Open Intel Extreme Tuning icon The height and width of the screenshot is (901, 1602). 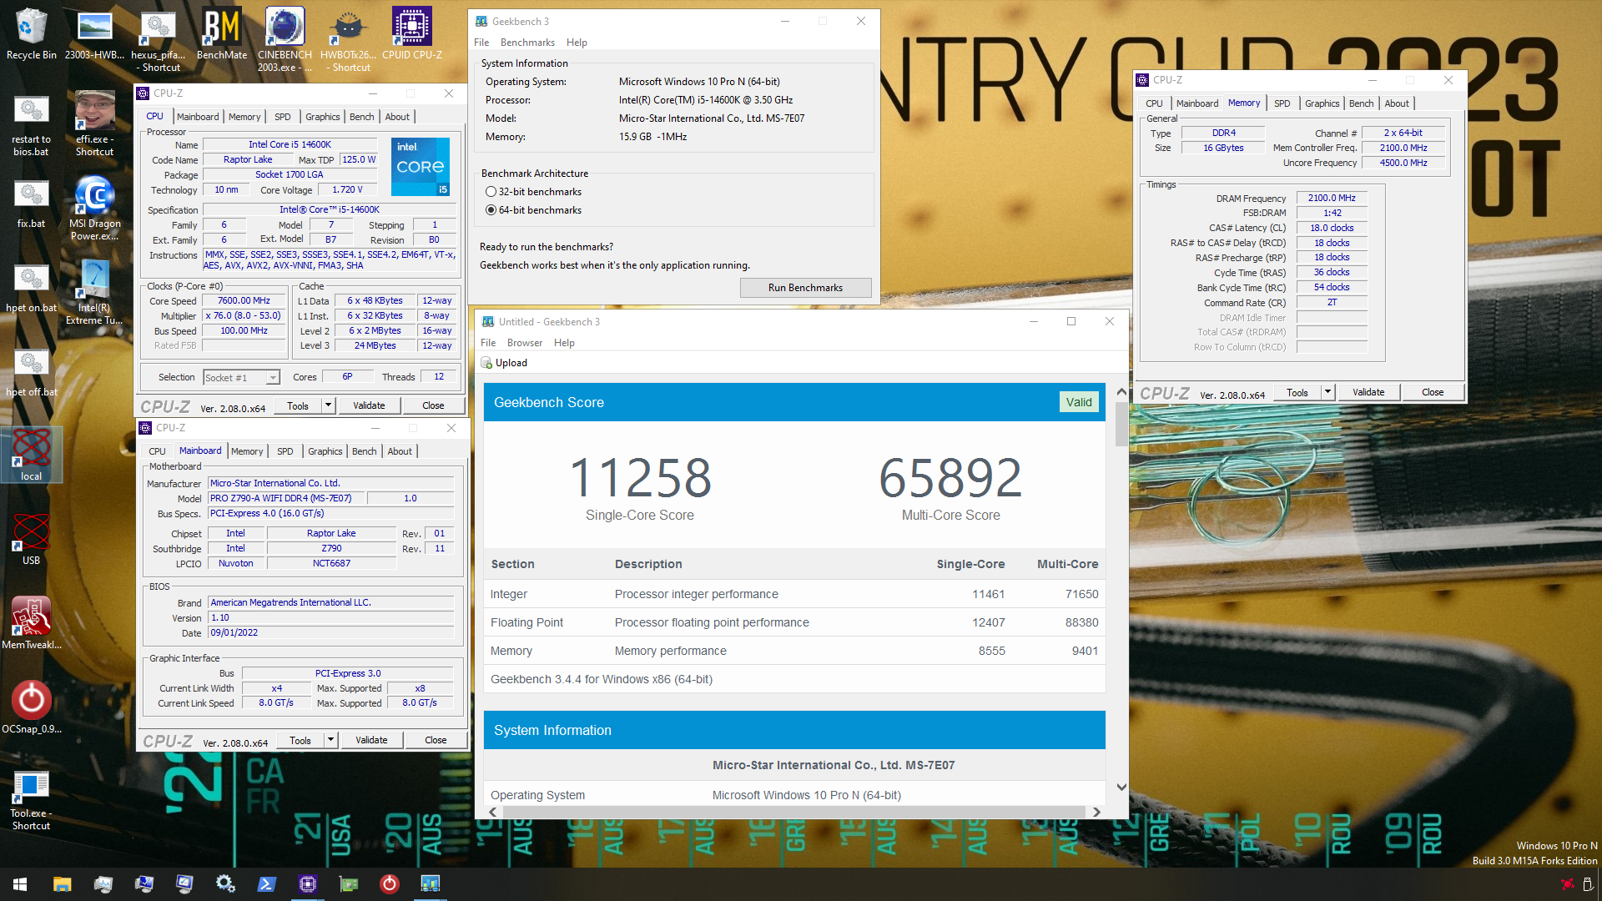coord(94,292)
